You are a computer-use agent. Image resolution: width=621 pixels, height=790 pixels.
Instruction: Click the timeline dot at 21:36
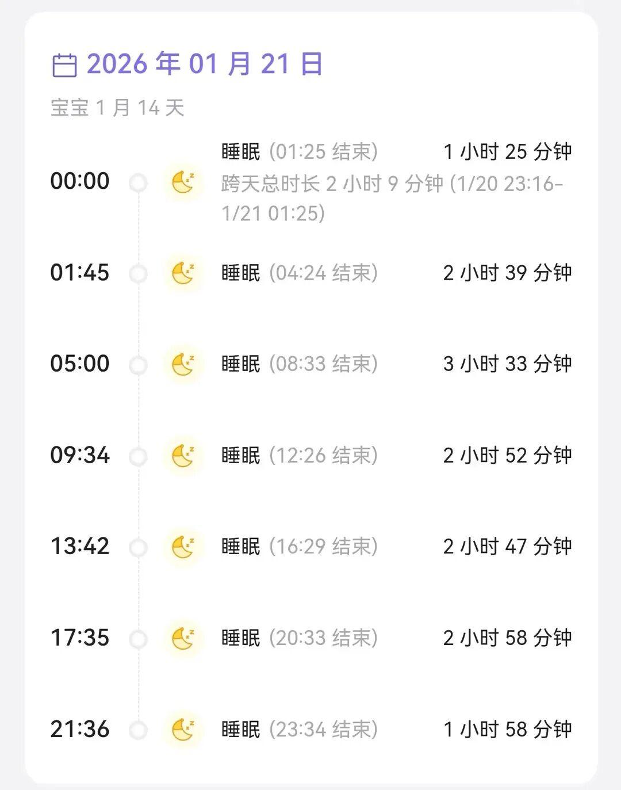point(138,730)
